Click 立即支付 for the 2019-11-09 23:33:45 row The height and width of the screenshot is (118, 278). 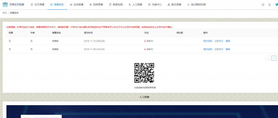219,49
